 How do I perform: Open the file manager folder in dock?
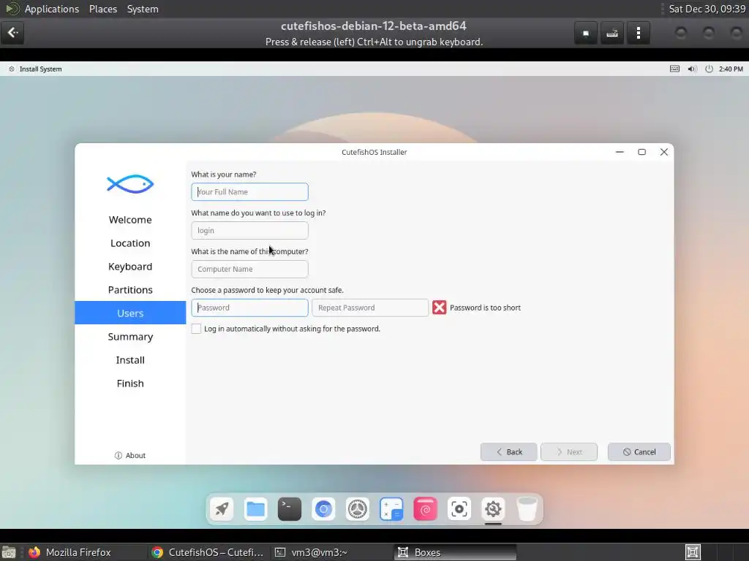click(x=255, y=509)
